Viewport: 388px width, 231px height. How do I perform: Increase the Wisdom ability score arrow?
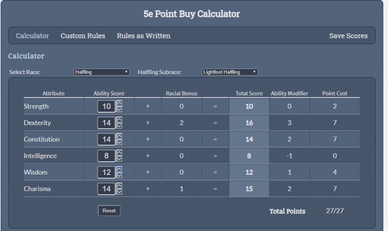tap(119, 169)
